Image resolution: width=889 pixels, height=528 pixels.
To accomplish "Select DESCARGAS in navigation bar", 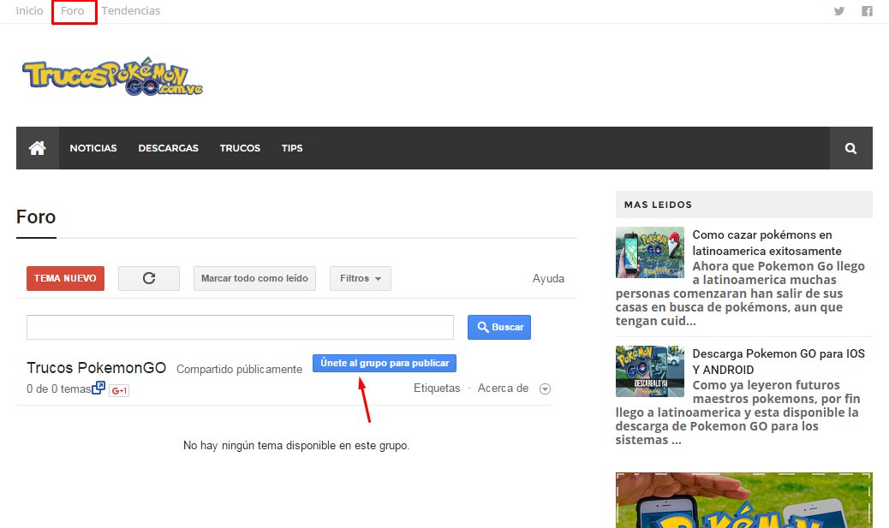I will 169,148.
